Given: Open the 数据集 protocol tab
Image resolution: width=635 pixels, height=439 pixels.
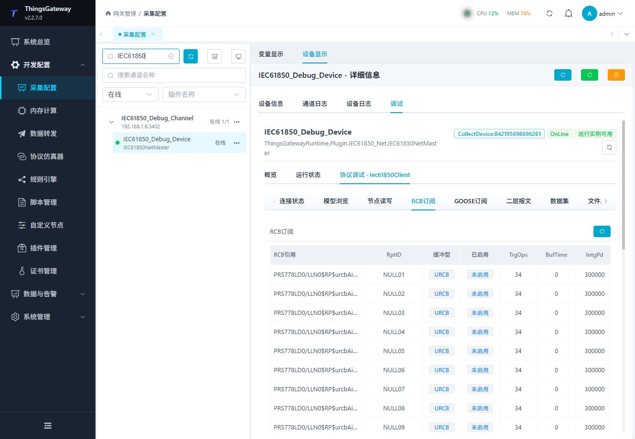Looking at the screenshot, I should click(x=560, y=201).
